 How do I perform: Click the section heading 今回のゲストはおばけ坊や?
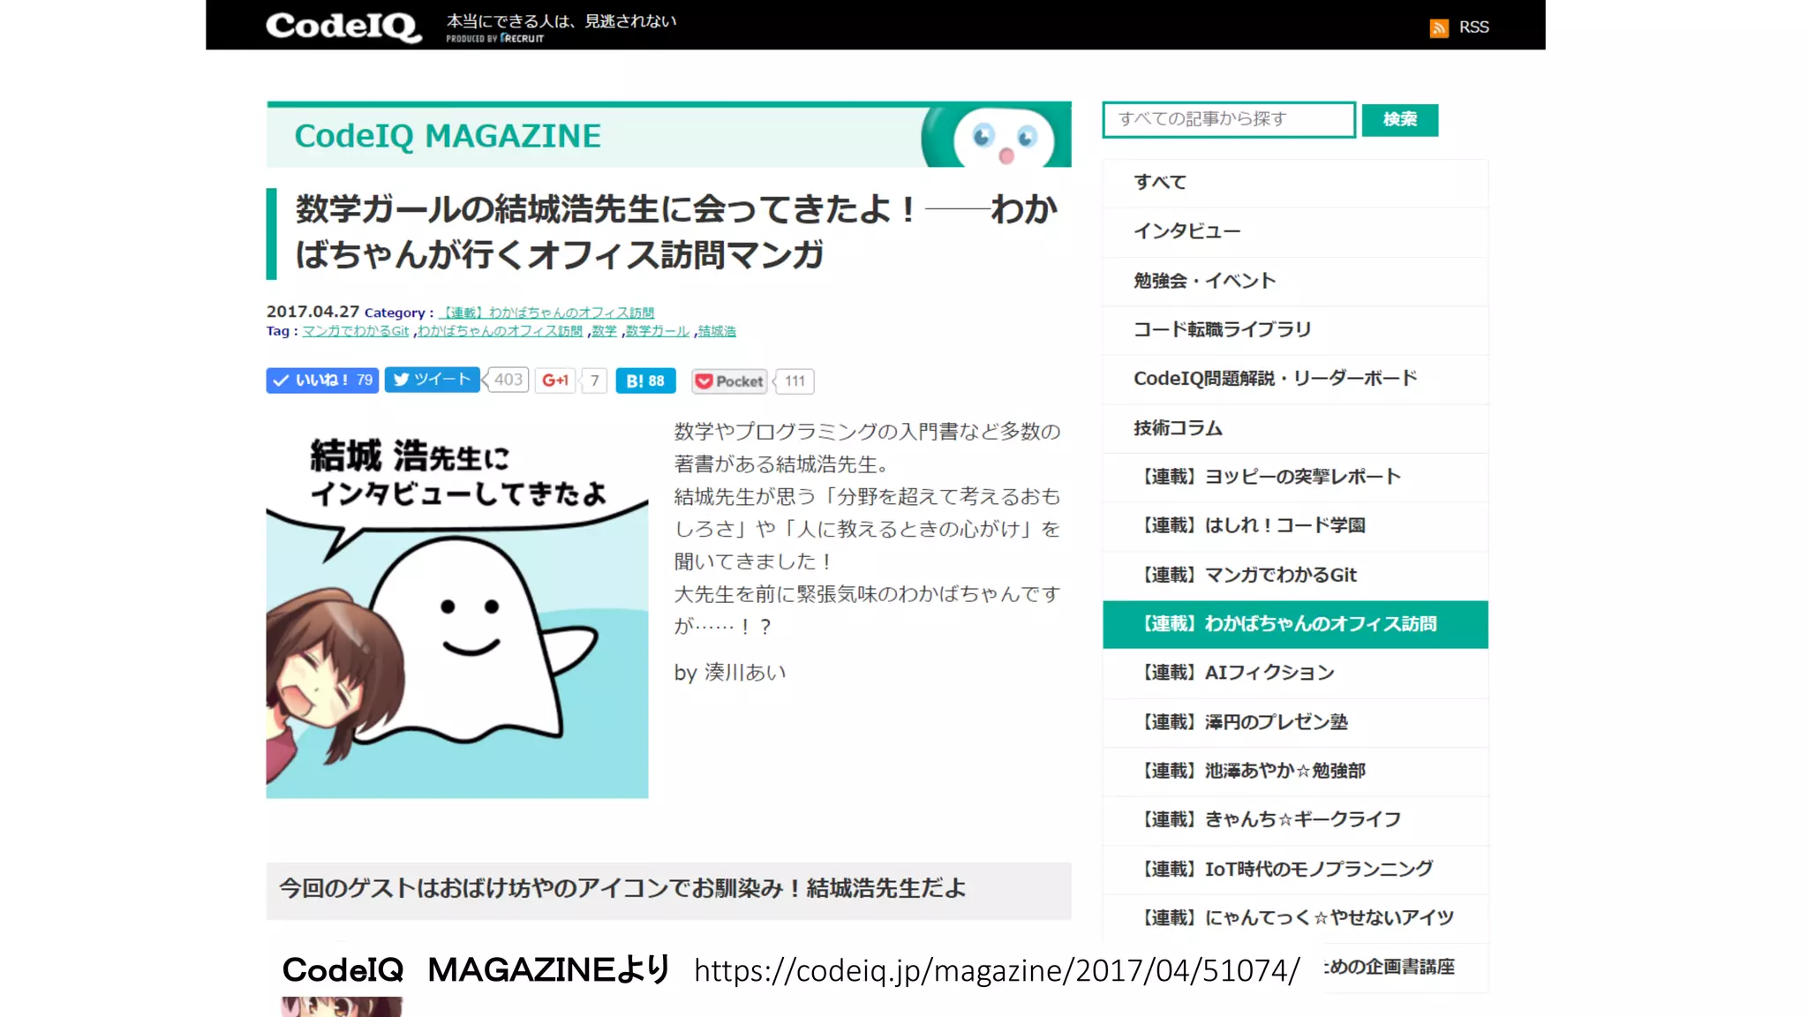668,889
